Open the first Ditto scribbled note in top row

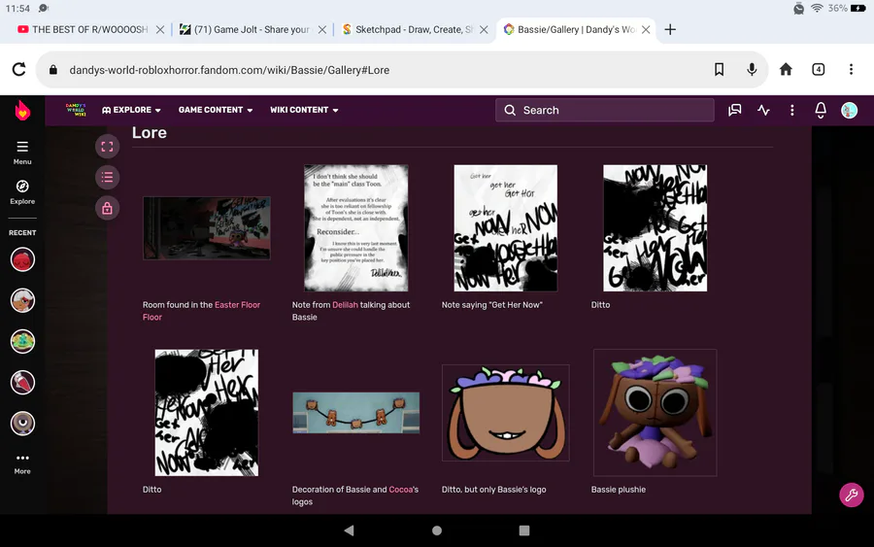coord(655,228)
